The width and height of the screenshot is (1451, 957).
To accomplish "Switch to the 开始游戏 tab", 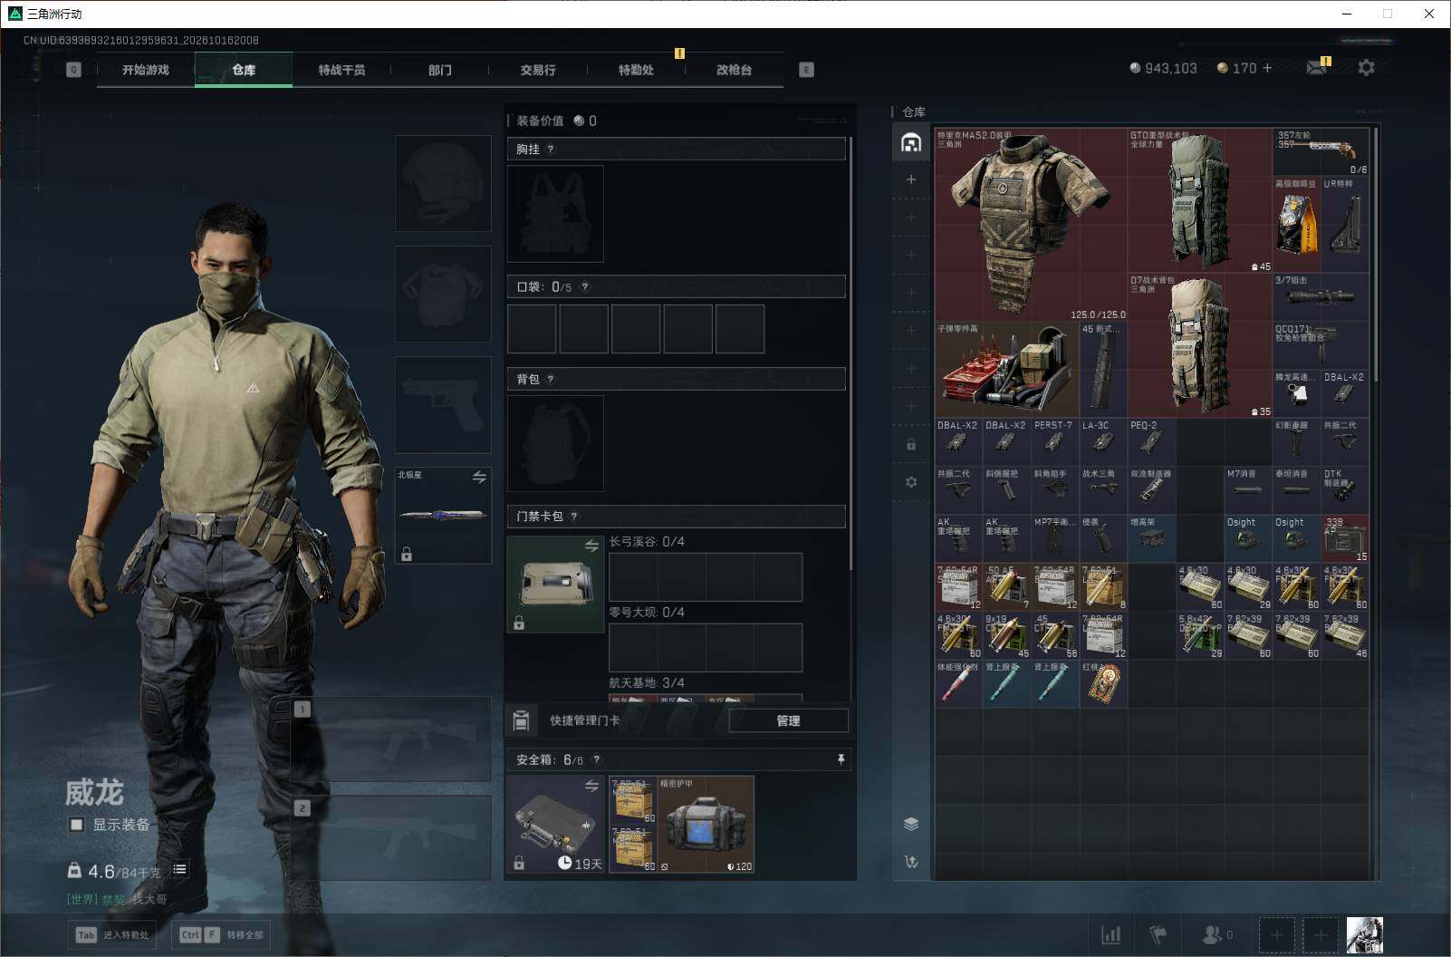I will [x=146, y=70].
